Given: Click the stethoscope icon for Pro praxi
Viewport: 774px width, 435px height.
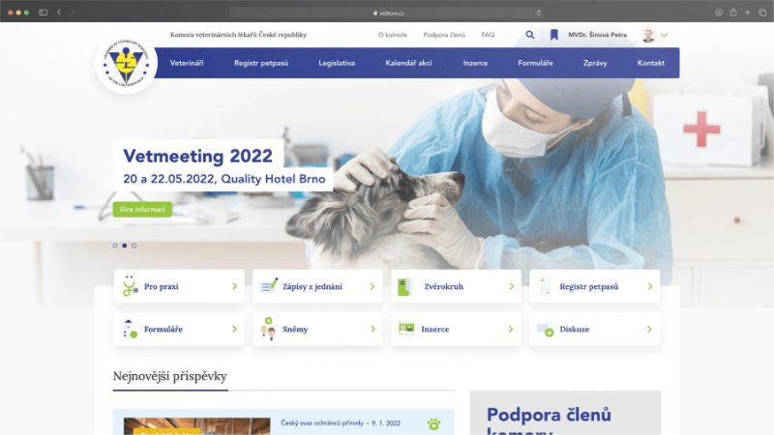Looking at the screenshot, I should (x=130, y=287).
